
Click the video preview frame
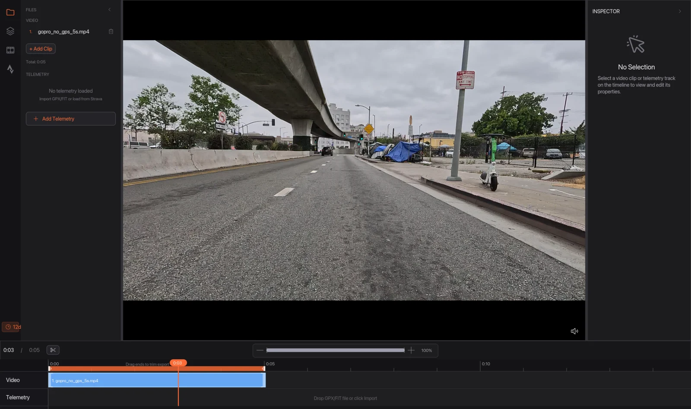click(x=354, y=170)
